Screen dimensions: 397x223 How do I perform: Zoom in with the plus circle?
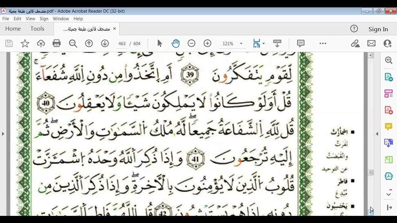(207, 43)
